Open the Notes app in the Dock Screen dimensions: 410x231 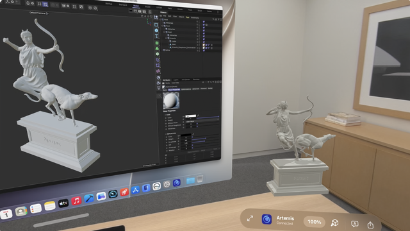coord(50,206)
